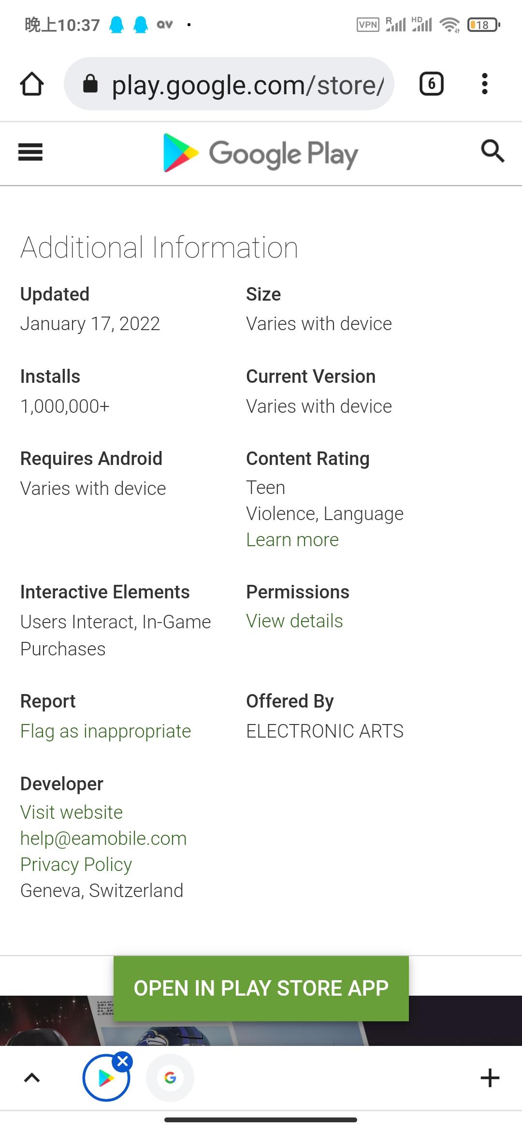Open the Google Play hamburger menu
Image resolution: width=522 pixels, height=1131 pixels.
pyautogui.click(x=30, y=152)
